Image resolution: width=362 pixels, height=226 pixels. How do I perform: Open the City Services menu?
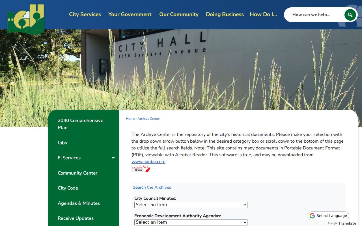(x=85, y=14)
